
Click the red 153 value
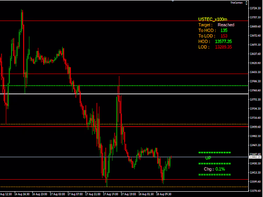224,36
